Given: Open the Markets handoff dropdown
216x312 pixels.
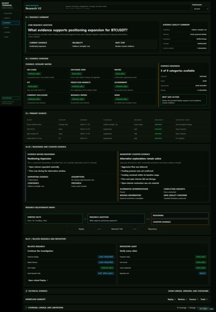Looking at the screenshot, I should click(x=182, y=299).
